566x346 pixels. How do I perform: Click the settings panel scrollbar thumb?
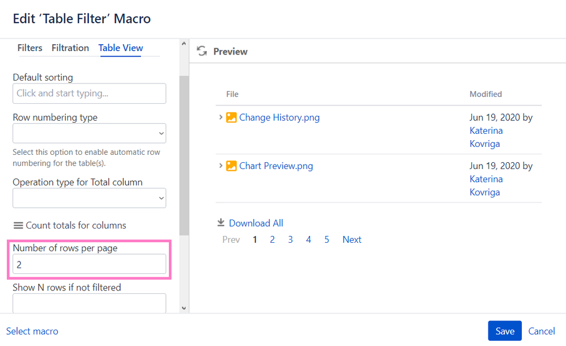(x=184, y=155)
